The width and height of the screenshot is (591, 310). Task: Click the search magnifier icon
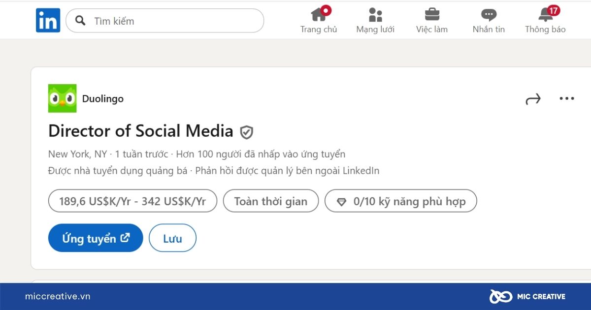pos(80,21)
